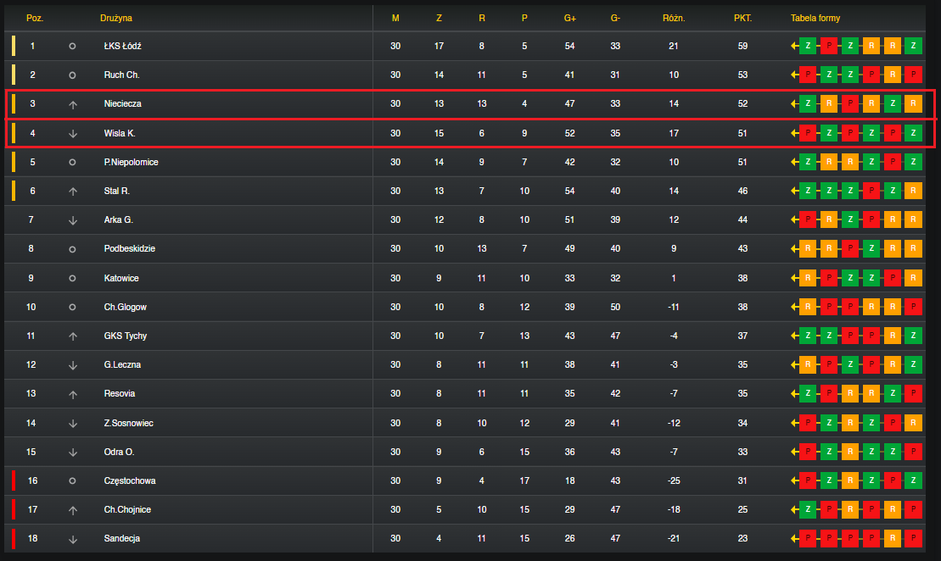Screen dimensions: 941x561
Task: Click the down arrow beside Arka G.
Action: coord(73,220)
